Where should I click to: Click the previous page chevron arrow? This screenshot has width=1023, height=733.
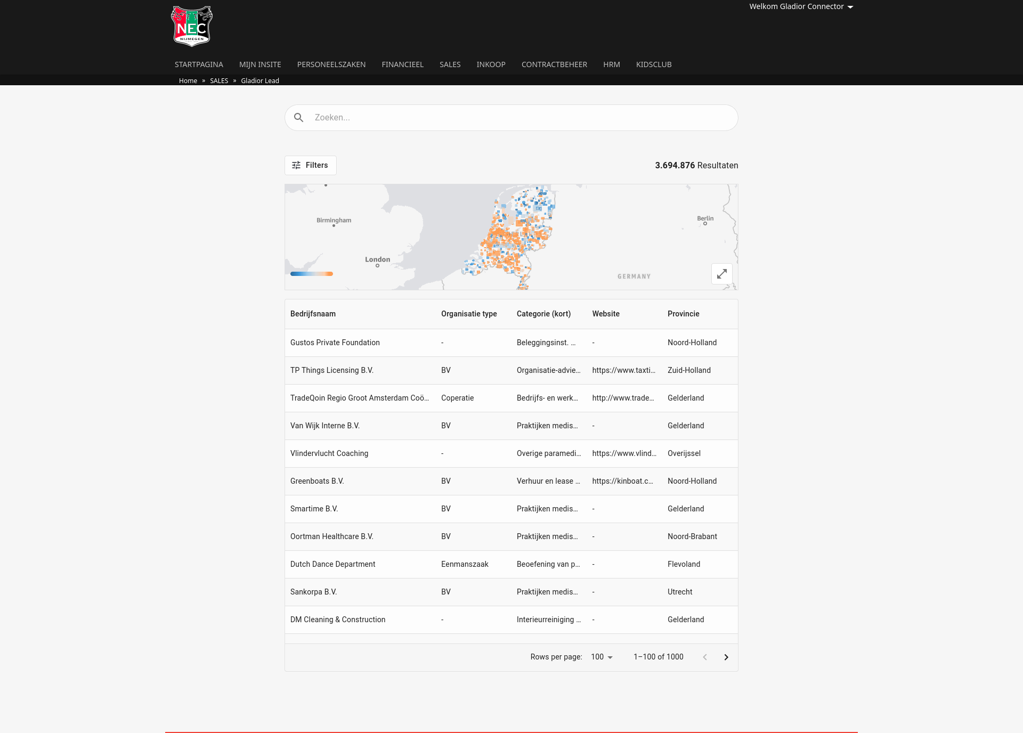point(705,657)
